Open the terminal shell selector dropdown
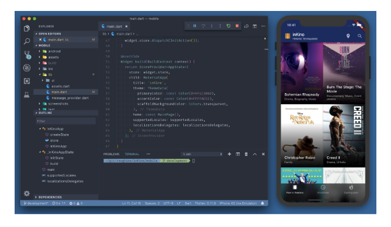 [x=202, y=154]
